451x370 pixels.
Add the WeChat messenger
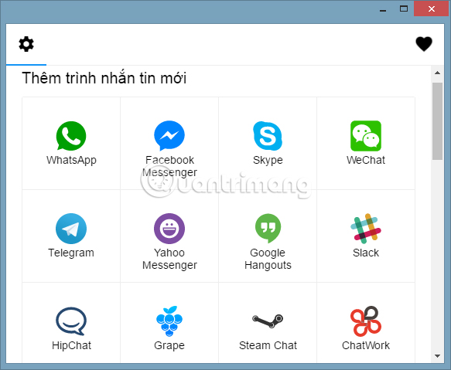[x=366, y=144]
